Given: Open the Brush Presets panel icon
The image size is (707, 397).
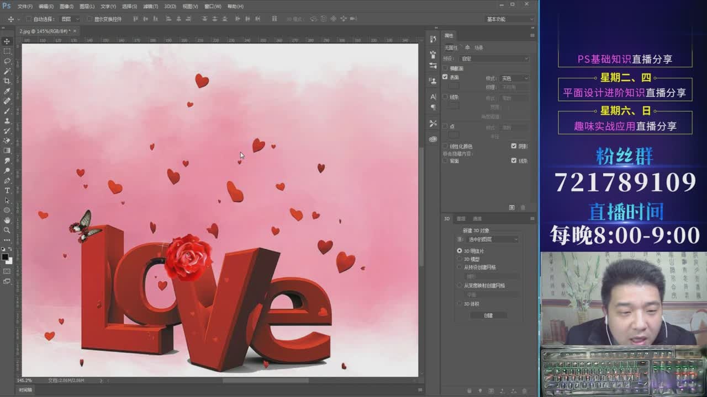Looking at the screenshot, I should coord(433,66).
